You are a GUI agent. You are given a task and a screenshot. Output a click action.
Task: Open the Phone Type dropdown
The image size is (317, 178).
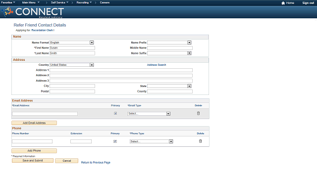(x=151, y=141)
